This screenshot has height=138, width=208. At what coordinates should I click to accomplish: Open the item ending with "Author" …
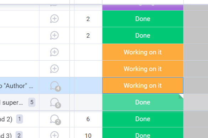coord(16,86)
